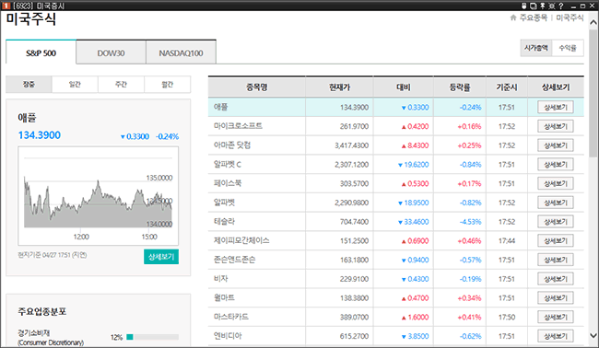
Task: Click the mouse icon in title bar
Action: (x=524, y=6)
